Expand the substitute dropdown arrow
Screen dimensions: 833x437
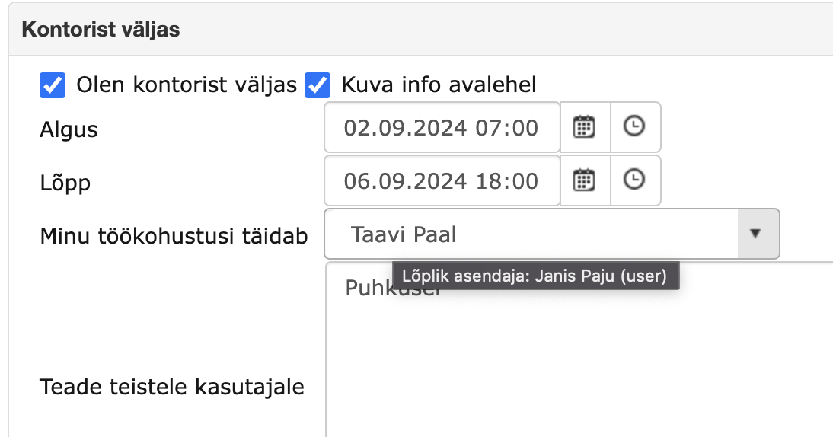point(755,234)
